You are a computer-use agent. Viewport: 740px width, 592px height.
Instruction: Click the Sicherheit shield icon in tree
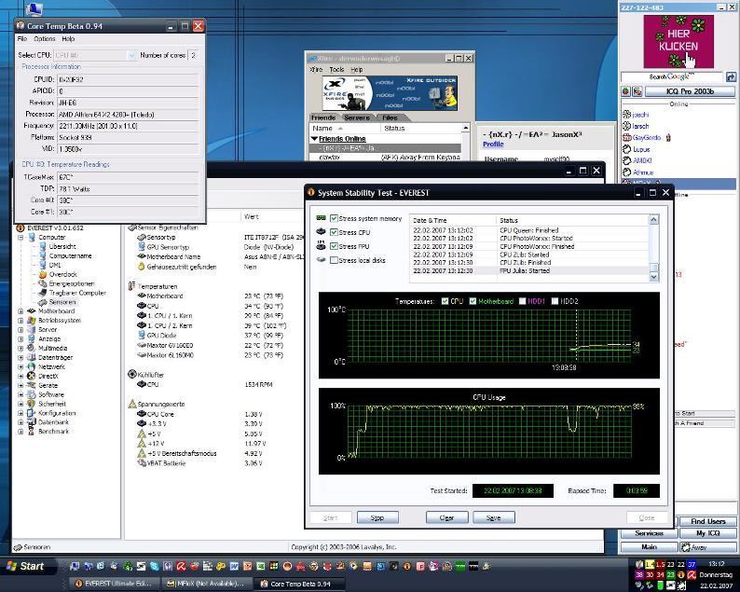coord(32,404)
